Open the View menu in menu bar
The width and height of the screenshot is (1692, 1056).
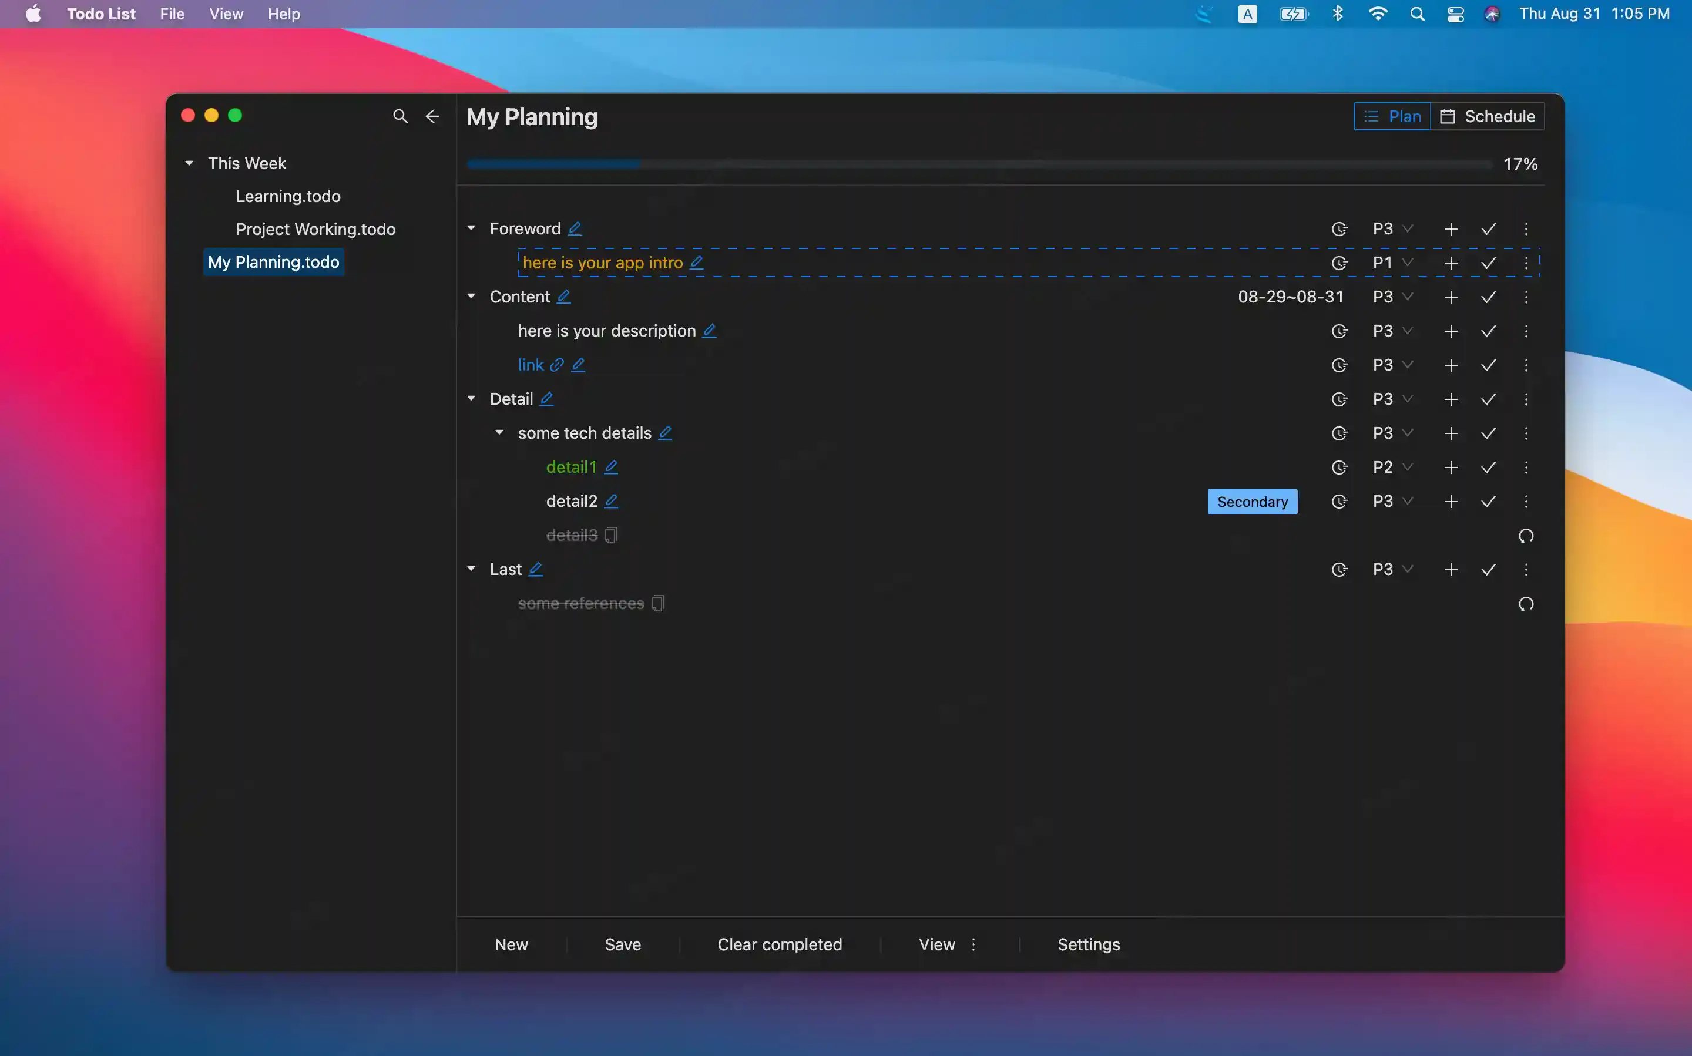click(x=226, y=14)
